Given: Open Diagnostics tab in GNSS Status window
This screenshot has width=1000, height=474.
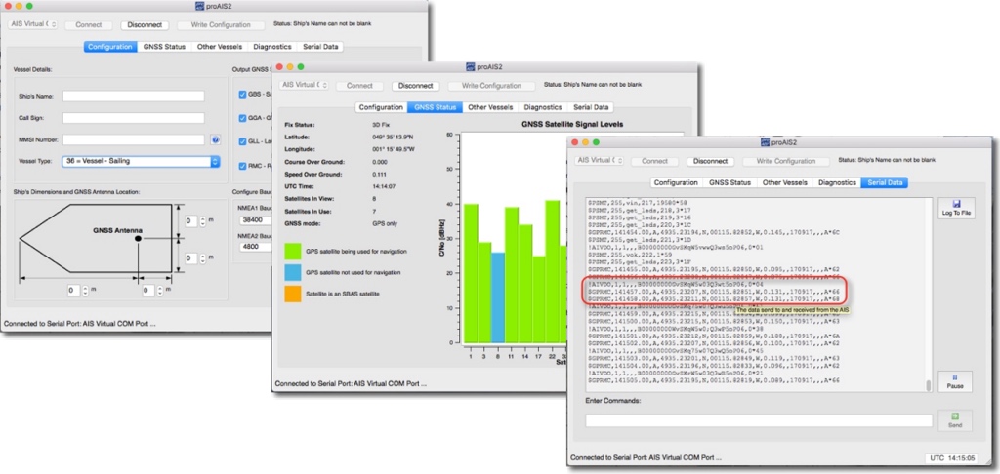Looking at the screenshot, I should [x=543, y=107].
